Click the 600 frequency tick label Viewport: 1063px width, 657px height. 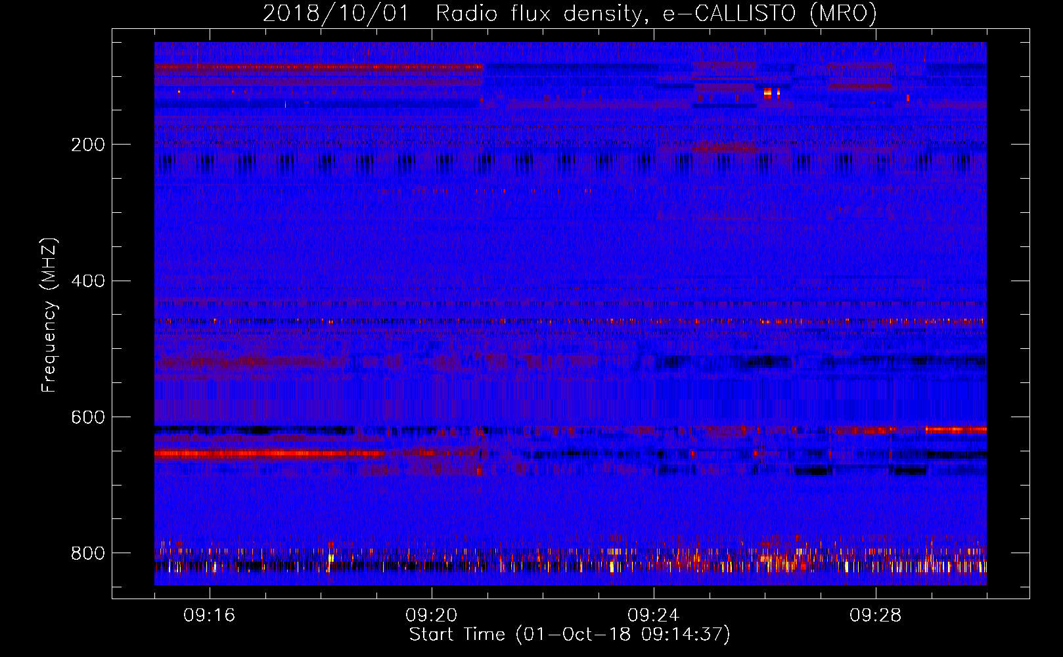[88, 418]
